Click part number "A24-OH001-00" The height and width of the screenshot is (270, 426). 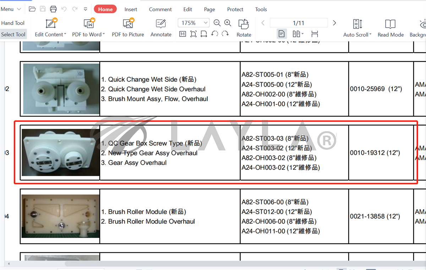[263, 104]
